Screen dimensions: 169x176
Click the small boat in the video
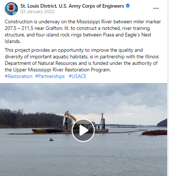pyautogui.click(x=51, y=140)
